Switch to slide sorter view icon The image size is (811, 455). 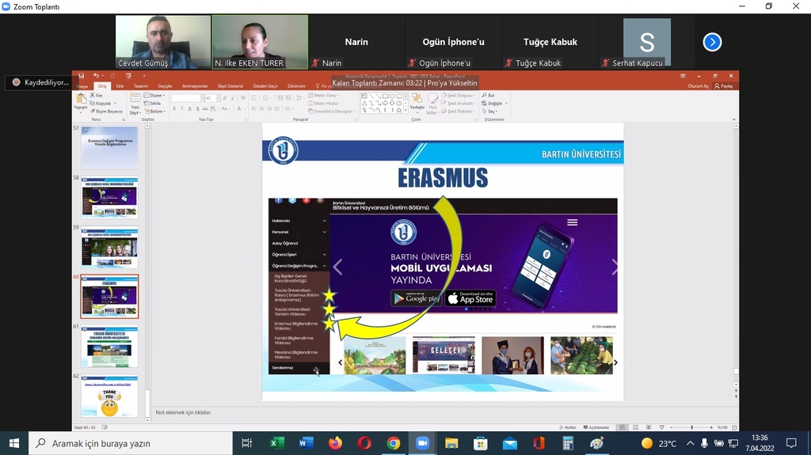pos(636,427)
